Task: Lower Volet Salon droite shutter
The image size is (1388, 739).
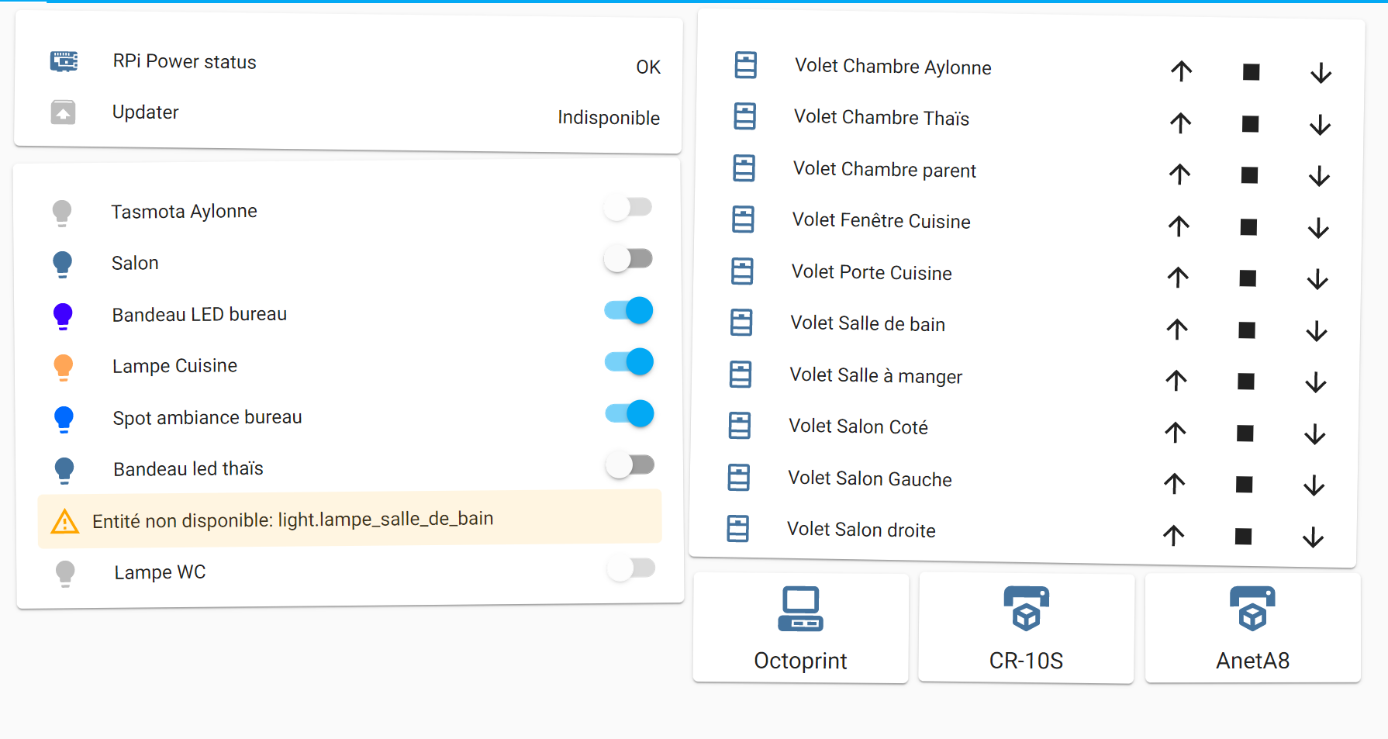Action: pyautogui.click(x=1313, y=537)
